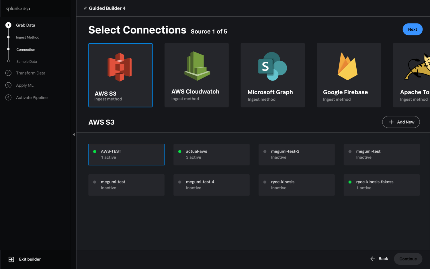
Task: Click the grey status dot of ryee-kinesis
Action: pyautogui.click(x=265, y=182)
